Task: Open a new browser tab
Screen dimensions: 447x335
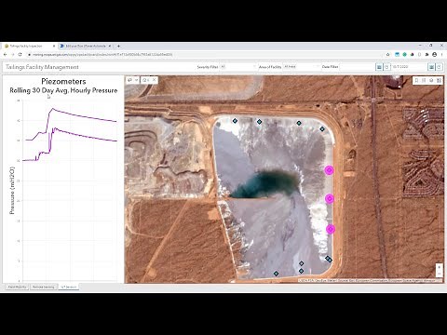Action: click(x=118, y=46)
